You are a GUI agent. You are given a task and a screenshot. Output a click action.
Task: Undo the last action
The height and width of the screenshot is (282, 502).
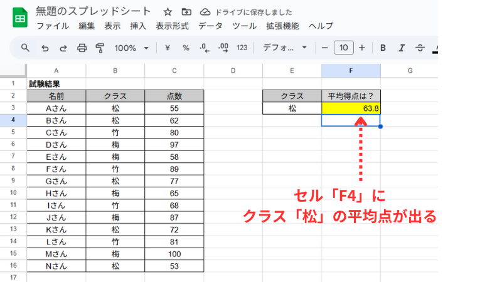[x=45, y=48]
